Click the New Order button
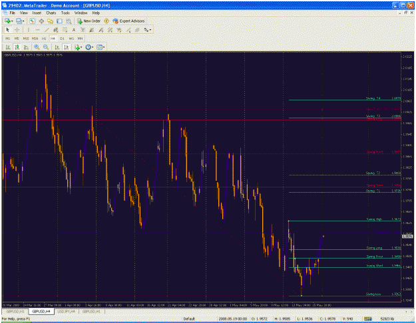Screen dimensions: 416x323 (89, 21)
